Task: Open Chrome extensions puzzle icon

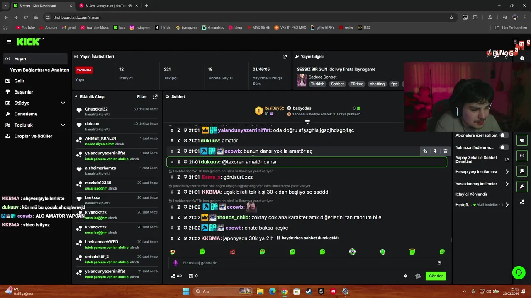Action: [x=475, y=17]
